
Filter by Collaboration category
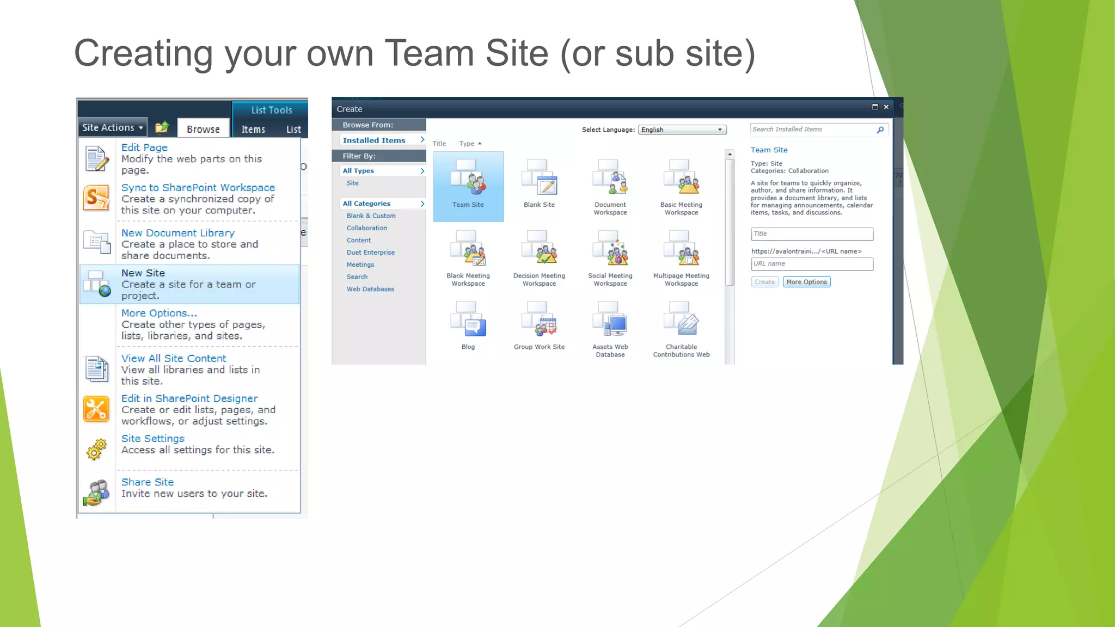coord(366,228)
